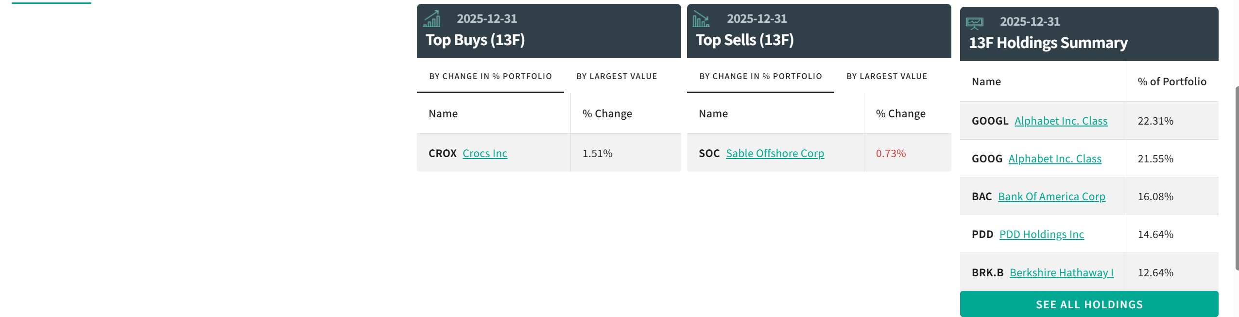Click the '% of Portfolio' column header
1239x317 pixels.
pos(1171,81)
